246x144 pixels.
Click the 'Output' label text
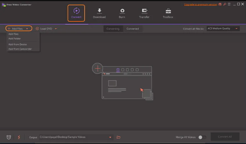[x=33, y=137]
